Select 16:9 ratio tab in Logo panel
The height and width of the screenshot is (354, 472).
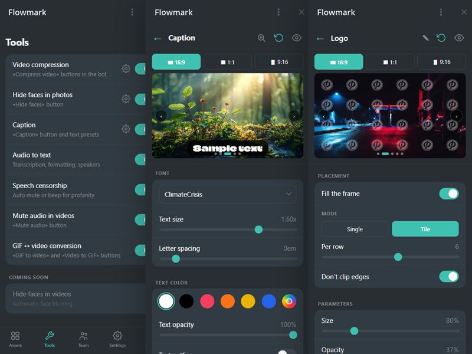tap(339, 62)
